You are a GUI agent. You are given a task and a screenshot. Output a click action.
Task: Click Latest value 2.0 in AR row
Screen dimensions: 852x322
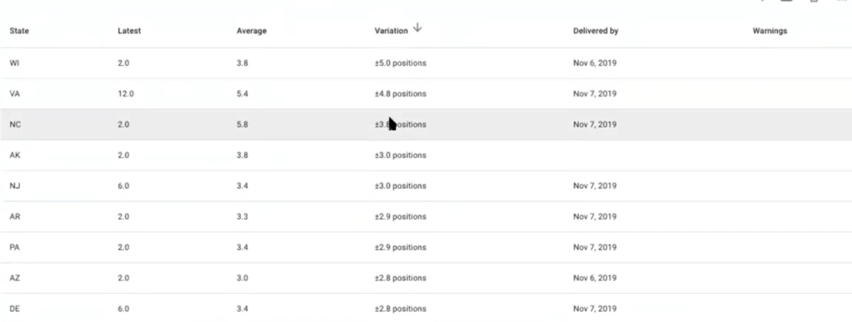click(123, 216)
